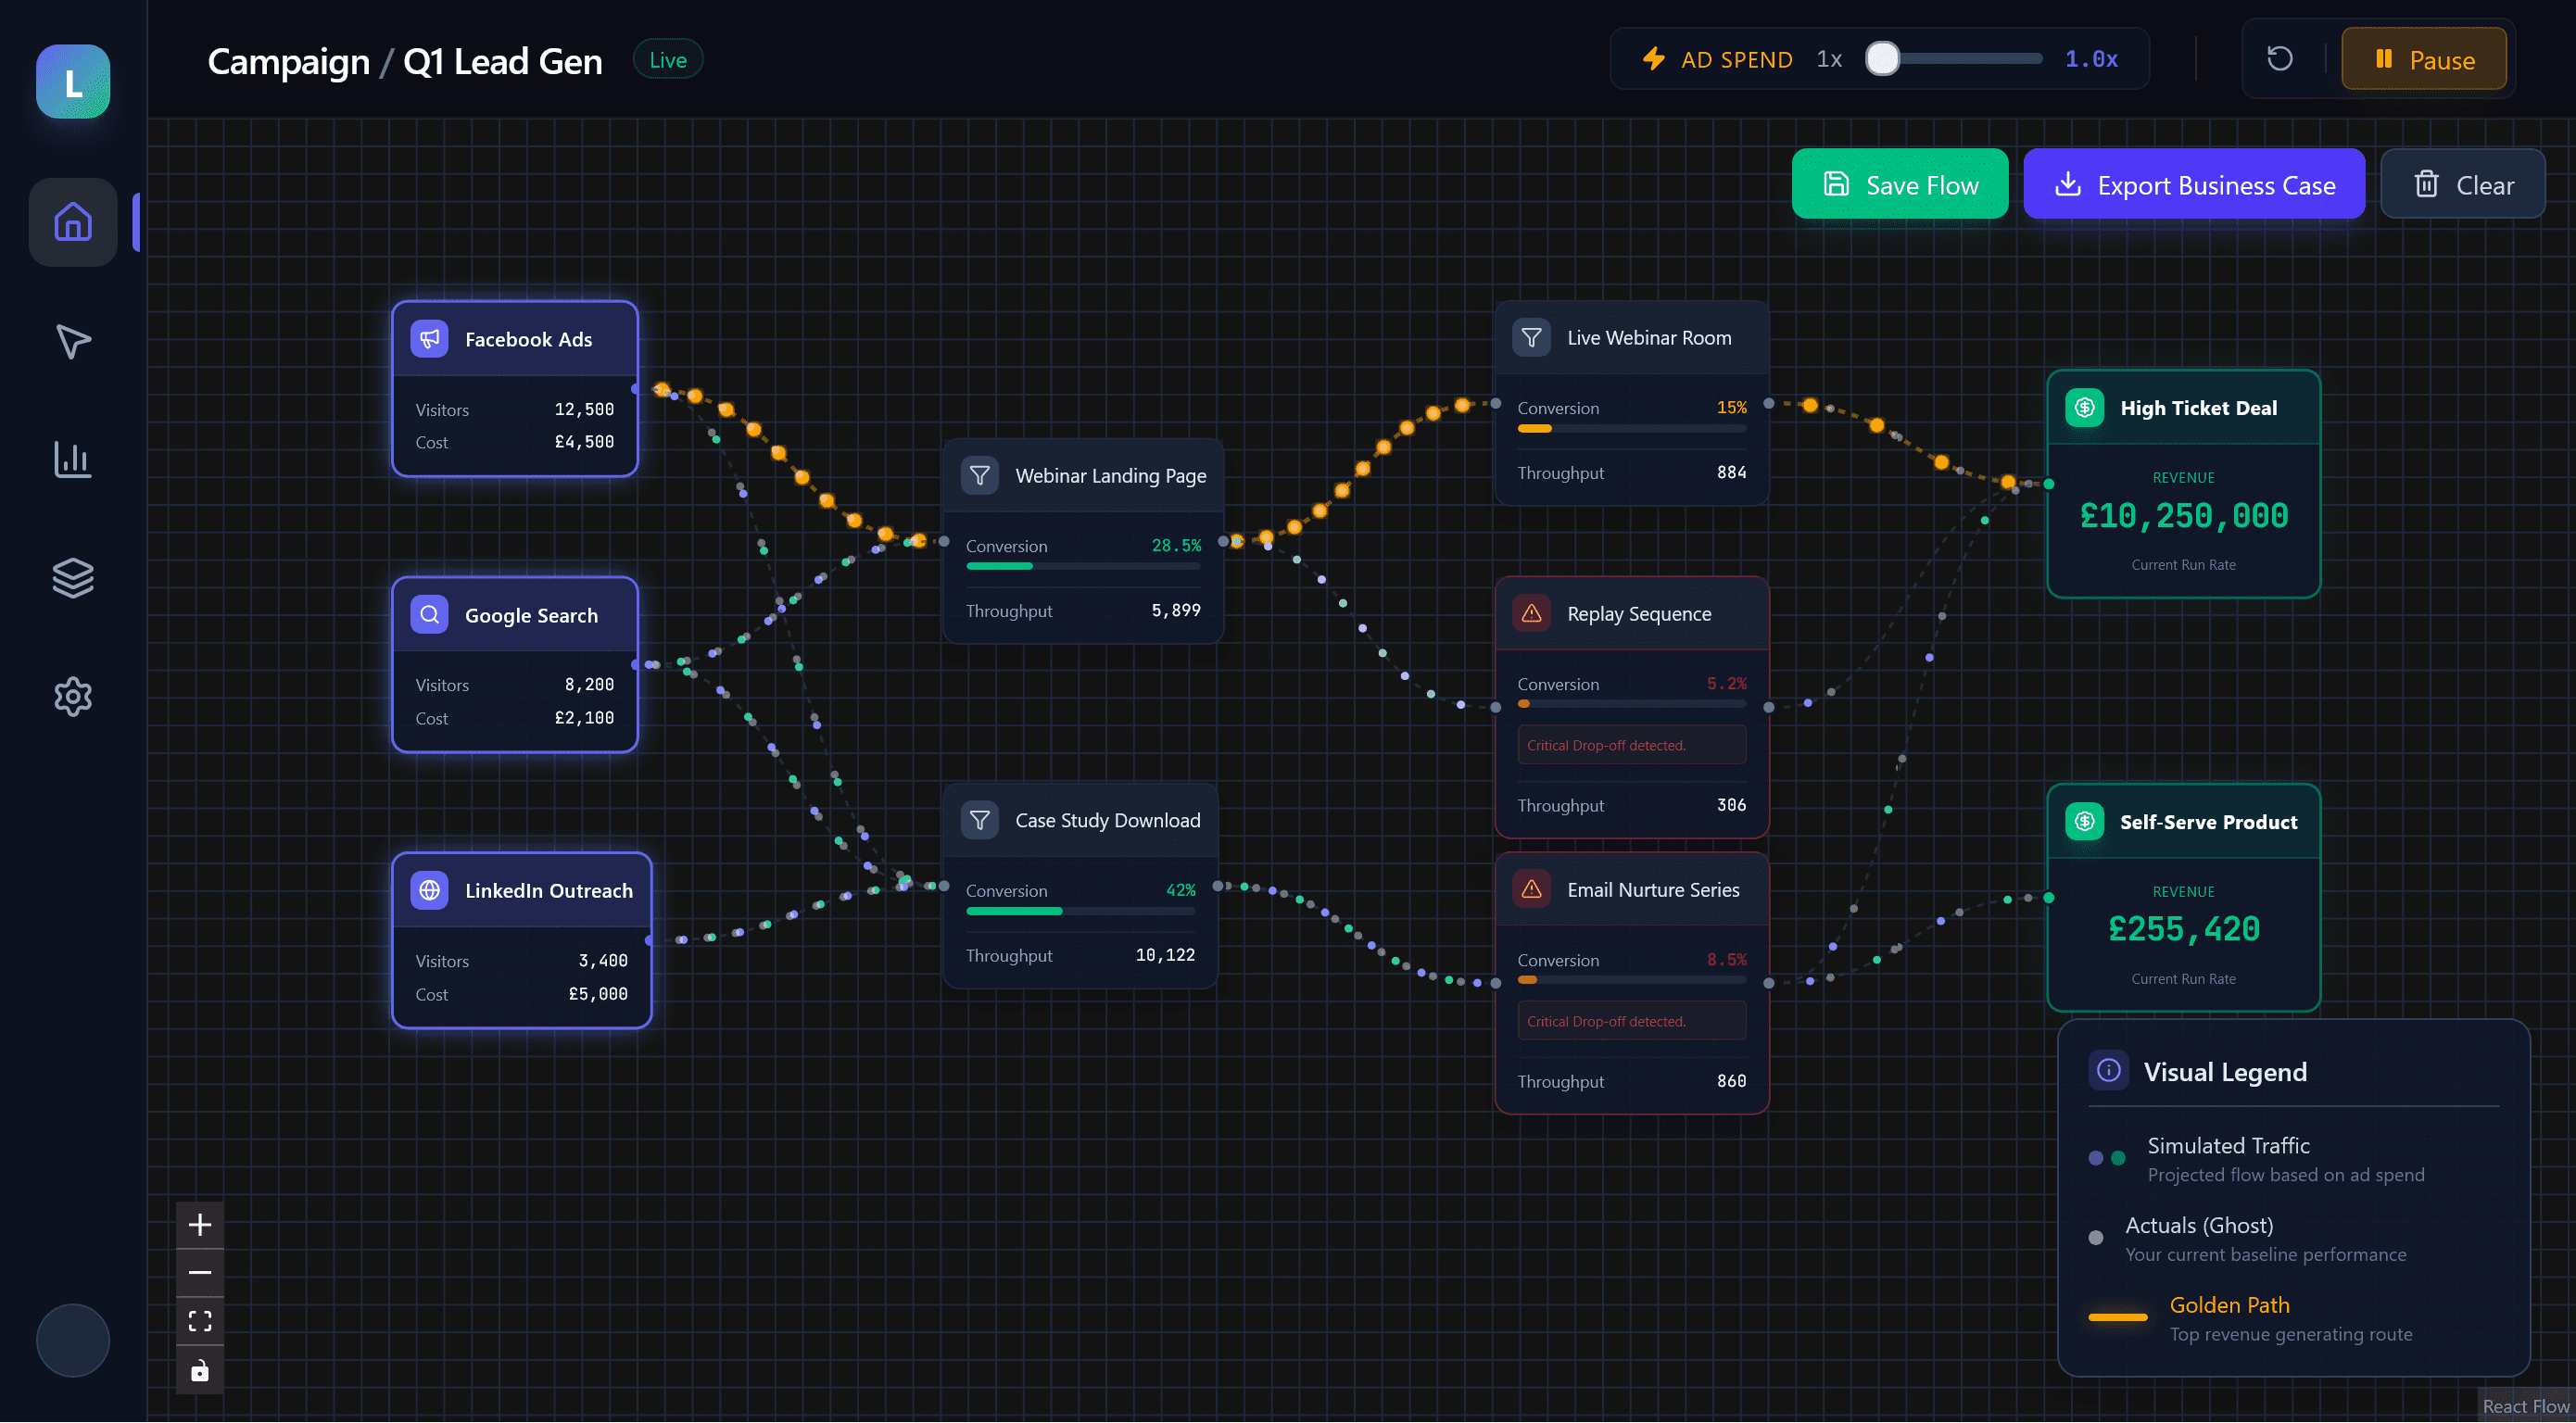
Task: Click the LinkedIn Outreach globe icon
Action: [429, 890]
